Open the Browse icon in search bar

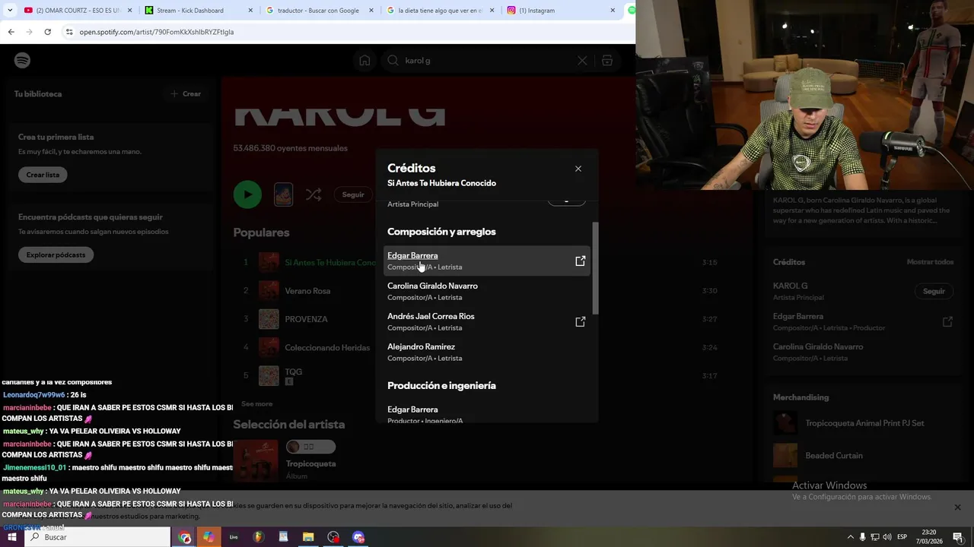(607, 61)
